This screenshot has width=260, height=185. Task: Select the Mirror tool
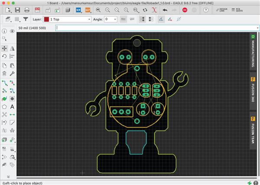pos(12,48)
